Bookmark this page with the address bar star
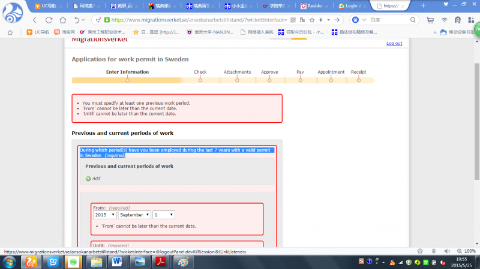 pyautogui.click(x=312, y=20)
